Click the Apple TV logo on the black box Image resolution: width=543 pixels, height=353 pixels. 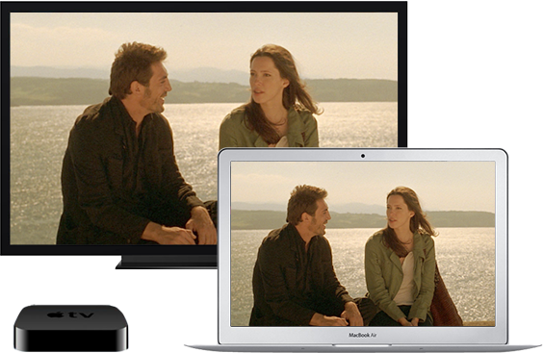(x=70, y=315)
